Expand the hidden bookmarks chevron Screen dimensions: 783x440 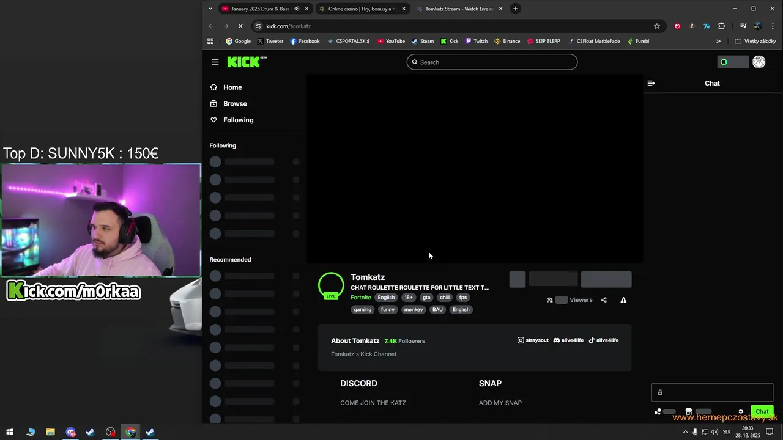click(x=718, y=41)
